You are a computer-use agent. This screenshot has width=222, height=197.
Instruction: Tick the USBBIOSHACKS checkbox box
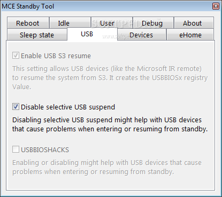point(16,149)
